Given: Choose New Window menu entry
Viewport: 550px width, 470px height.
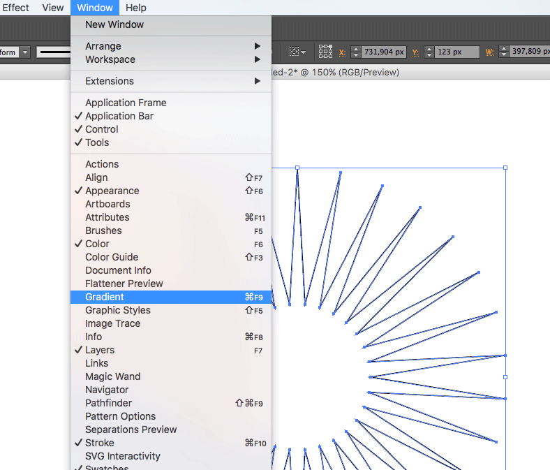Looking at the screenshot, I should pos(114,24).
